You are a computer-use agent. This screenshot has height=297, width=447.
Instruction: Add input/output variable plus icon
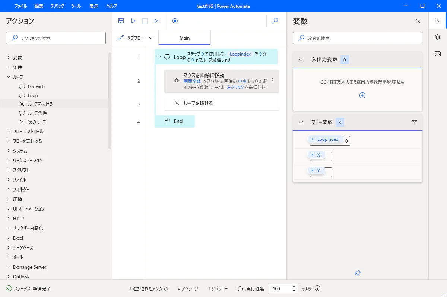coord(362,95)
